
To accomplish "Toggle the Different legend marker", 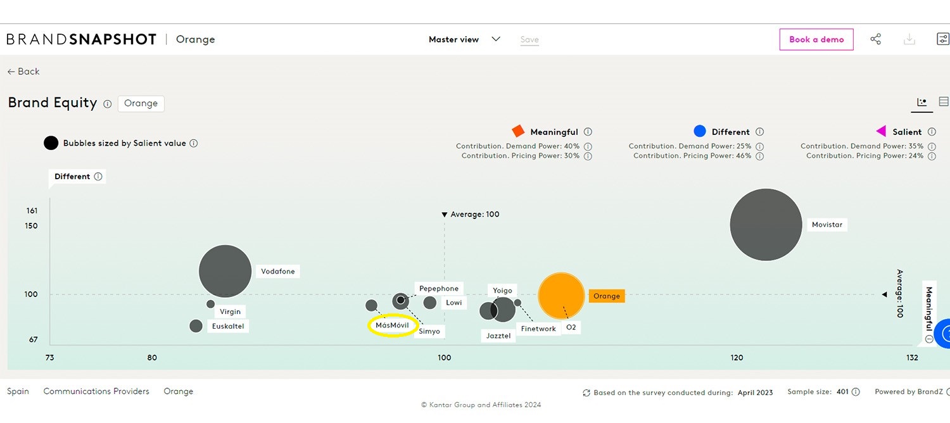I will pos(699,131).
